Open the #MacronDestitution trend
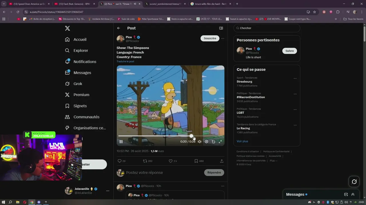 click(251, 97)
